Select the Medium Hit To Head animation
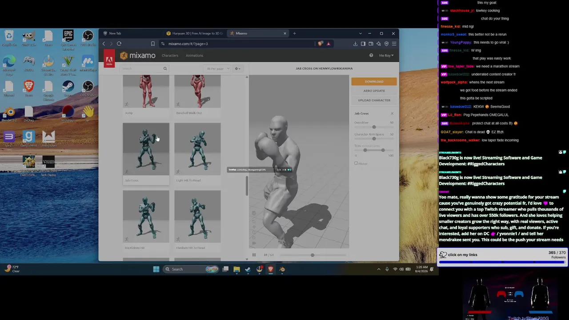The width and height of the screenshot is (569, 320). (x=197, y=220)
